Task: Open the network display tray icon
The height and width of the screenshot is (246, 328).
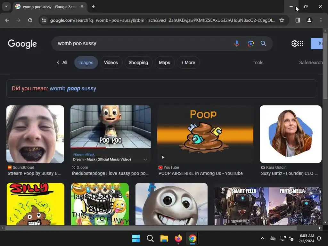Action: tap(283, 238)
